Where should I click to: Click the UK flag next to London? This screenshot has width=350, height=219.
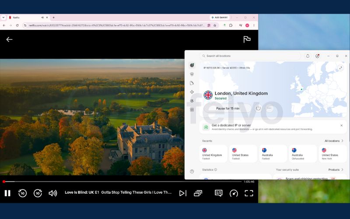click(x=208, y=95)
